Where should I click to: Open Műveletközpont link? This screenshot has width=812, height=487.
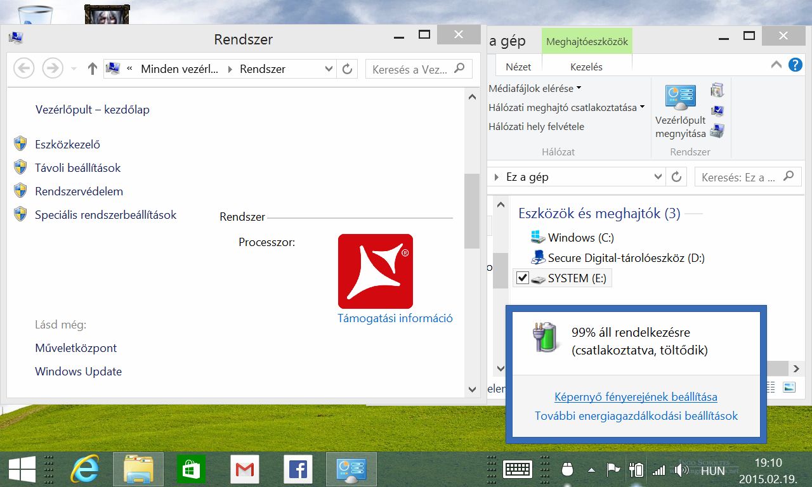pyautogui.click(x=76, y=348)
